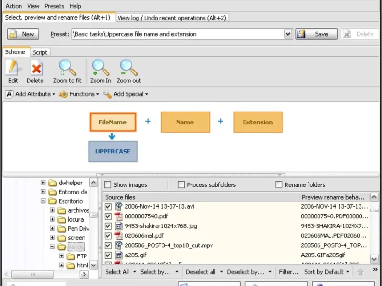Open the Add Special menu

(126, 94)
